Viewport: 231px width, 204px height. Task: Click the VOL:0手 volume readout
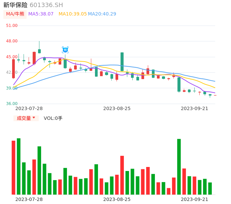(53, 118)
